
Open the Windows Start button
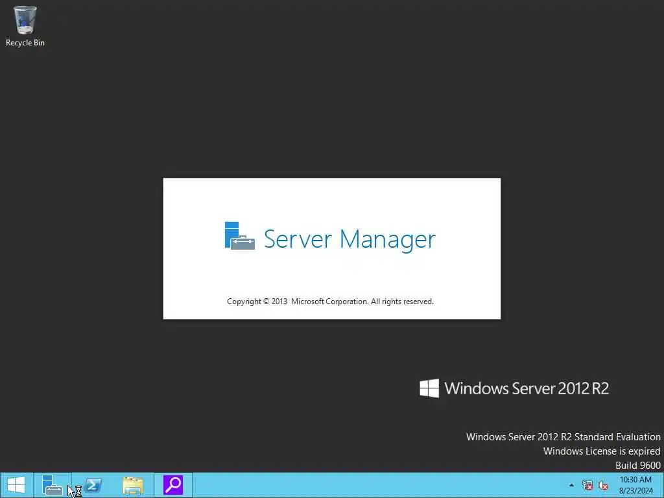pyautogui.click(x=16, y=485)
